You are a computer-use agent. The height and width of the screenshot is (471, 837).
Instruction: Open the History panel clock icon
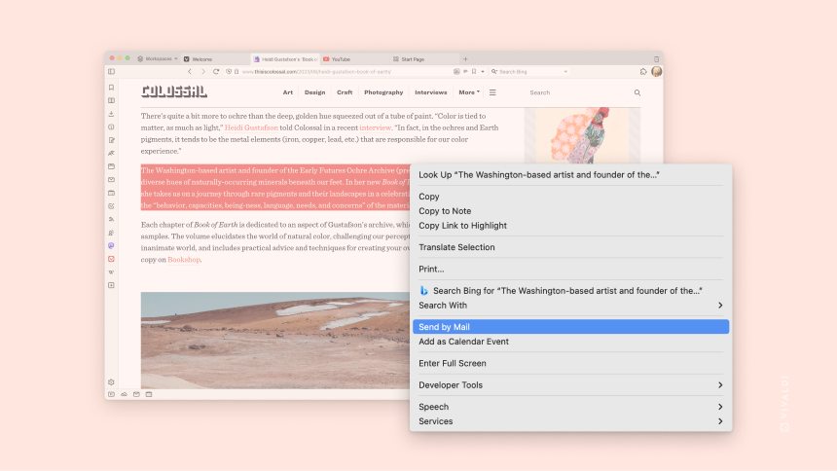pyautogui.click(x=111, y=127)
